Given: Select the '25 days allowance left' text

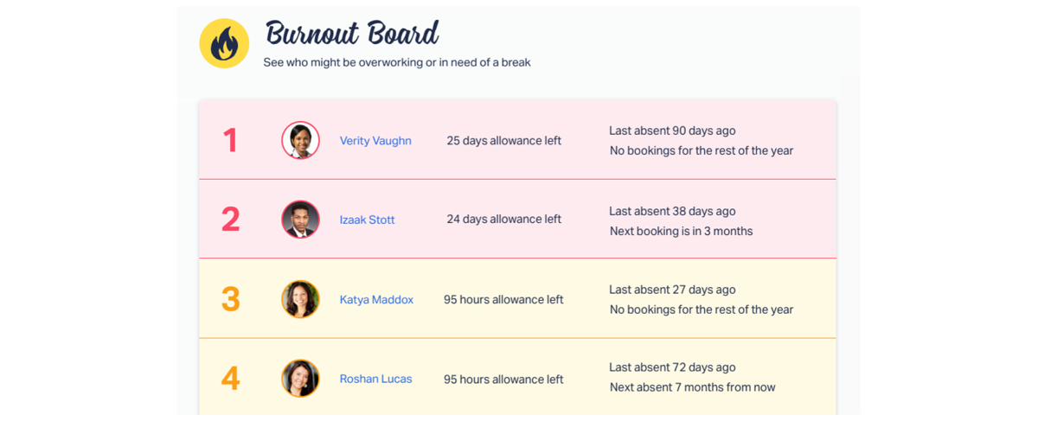Looking at the screenshot, I should tap(504, 141).
